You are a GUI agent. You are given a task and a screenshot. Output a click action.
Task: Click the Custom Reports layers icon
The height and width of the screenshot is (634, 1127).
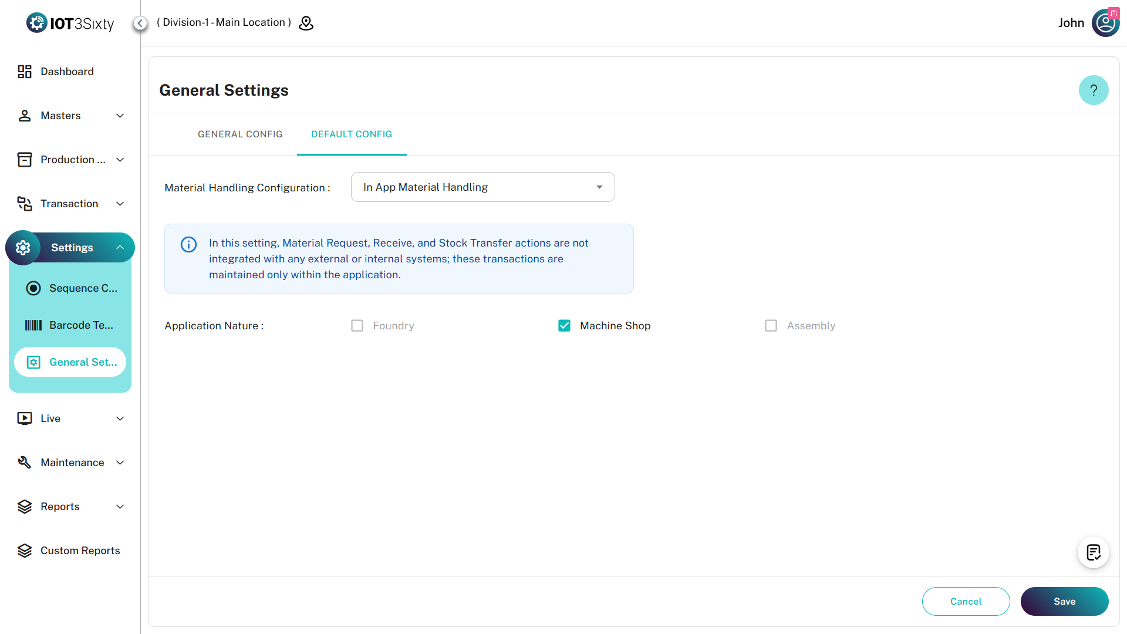(x=25, y=551)
